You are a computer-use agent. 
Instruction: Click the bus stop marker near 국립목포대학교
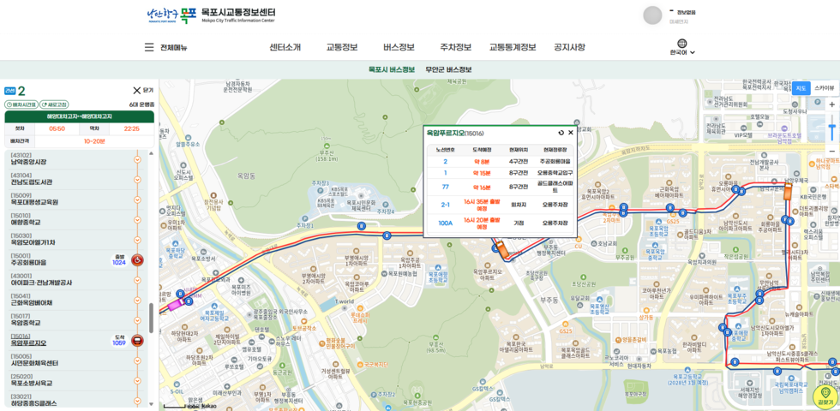tap(777, 371)
